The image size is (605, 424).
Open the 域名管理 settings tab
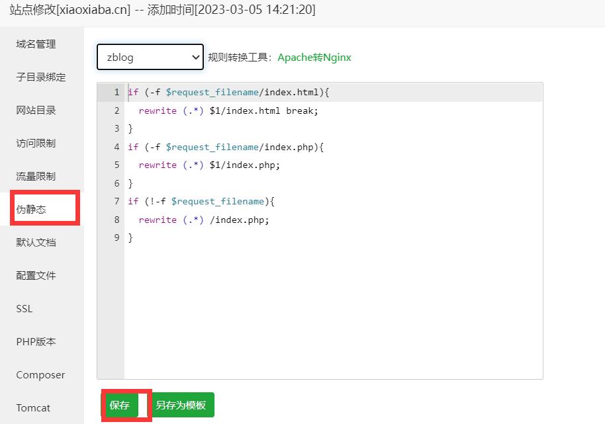click(36, 44)
